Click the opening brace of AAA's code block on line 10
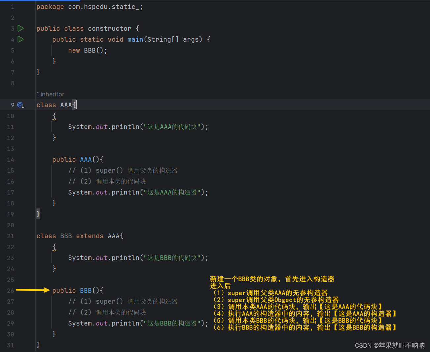Screen dimensions: 430x352 [54, 116]
